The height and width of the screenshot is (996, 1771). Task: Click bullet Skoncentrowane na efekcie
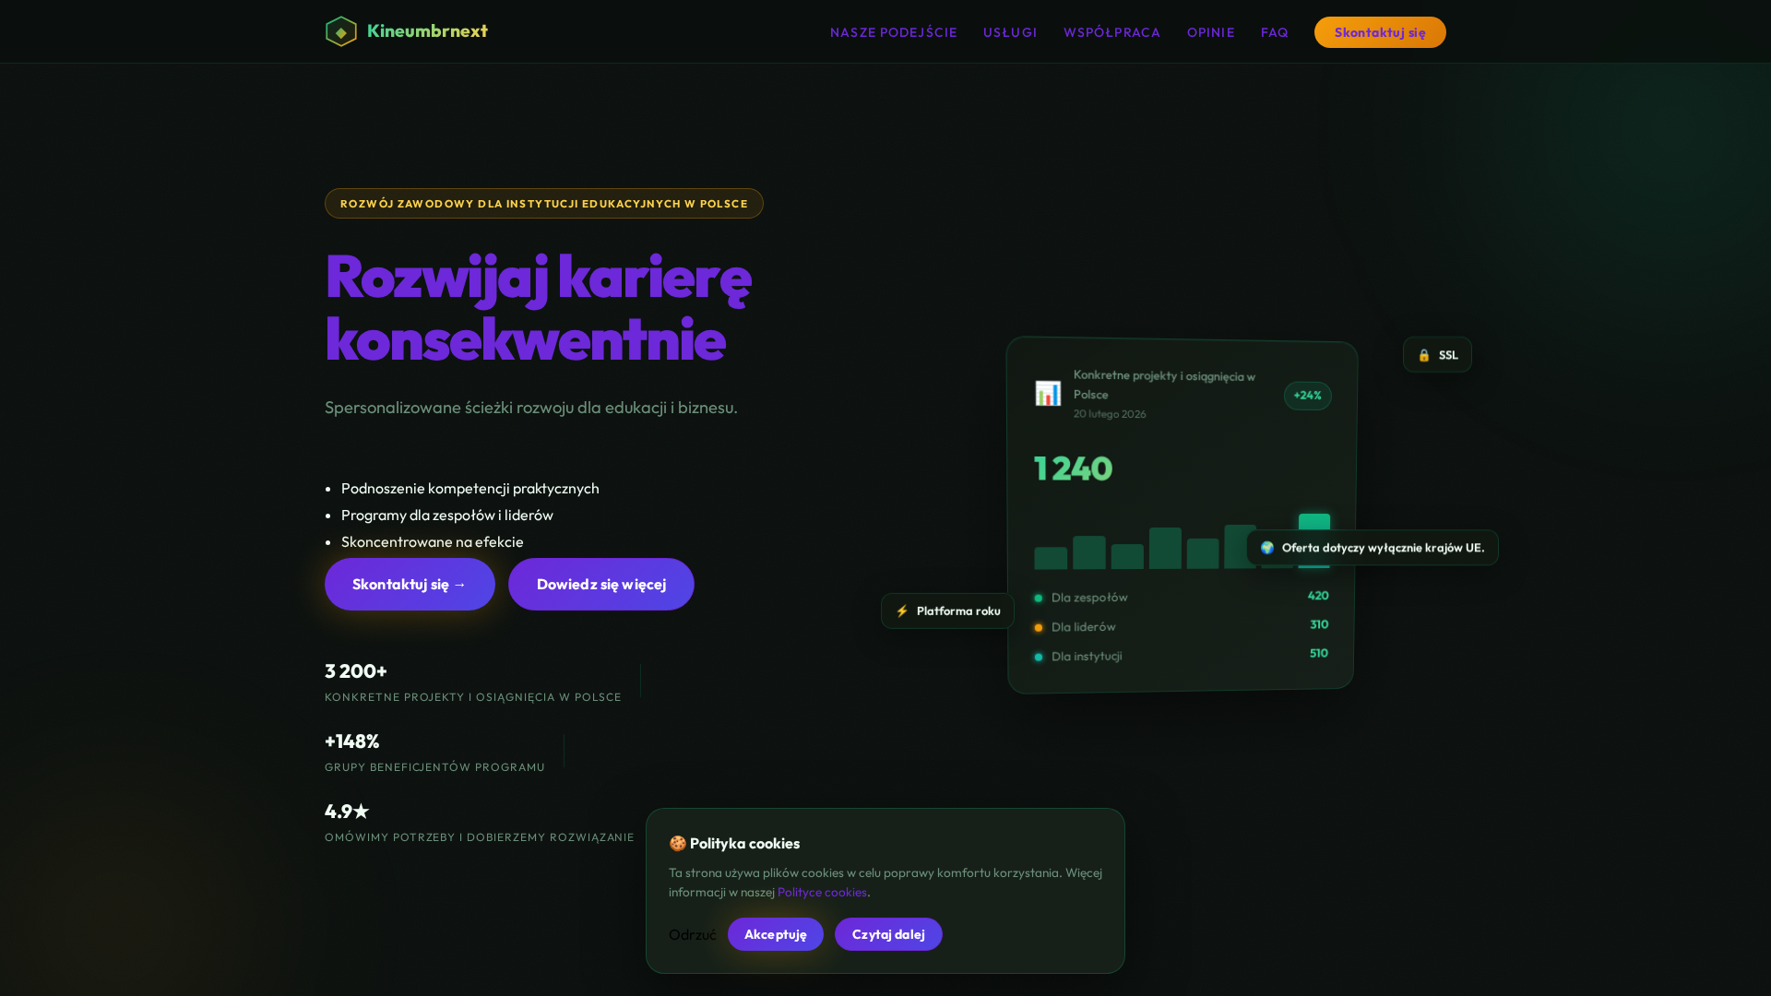pyautogui.click(x=433, y=542)
